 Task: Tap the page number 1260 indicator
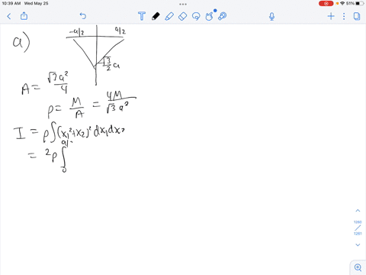pyautogui.click(x=358, y=222)
